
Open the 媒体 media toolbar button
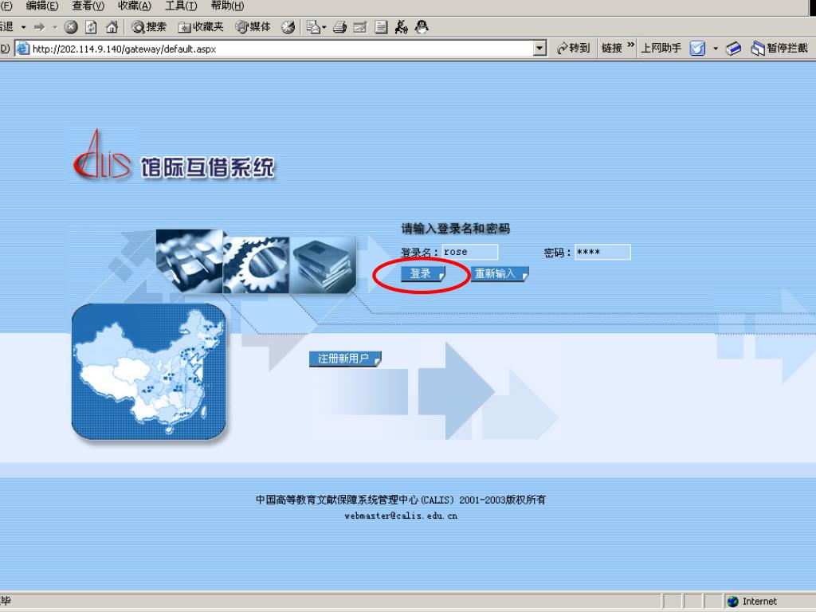point(253,27)
